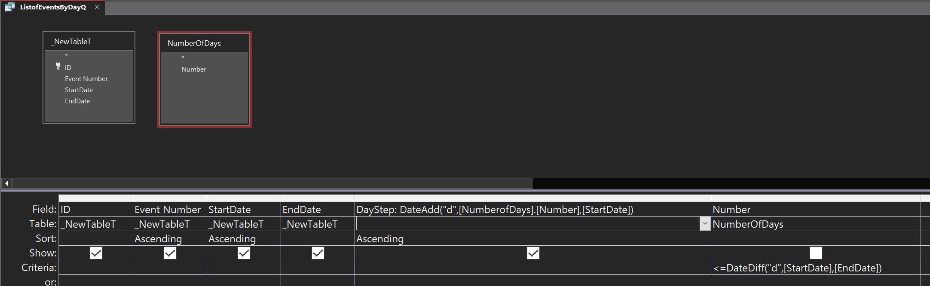Click the DateDiff criteria cell of the Number column
Image resolution: width=930 pixels, height=286 pixels.
coord(798,268)
